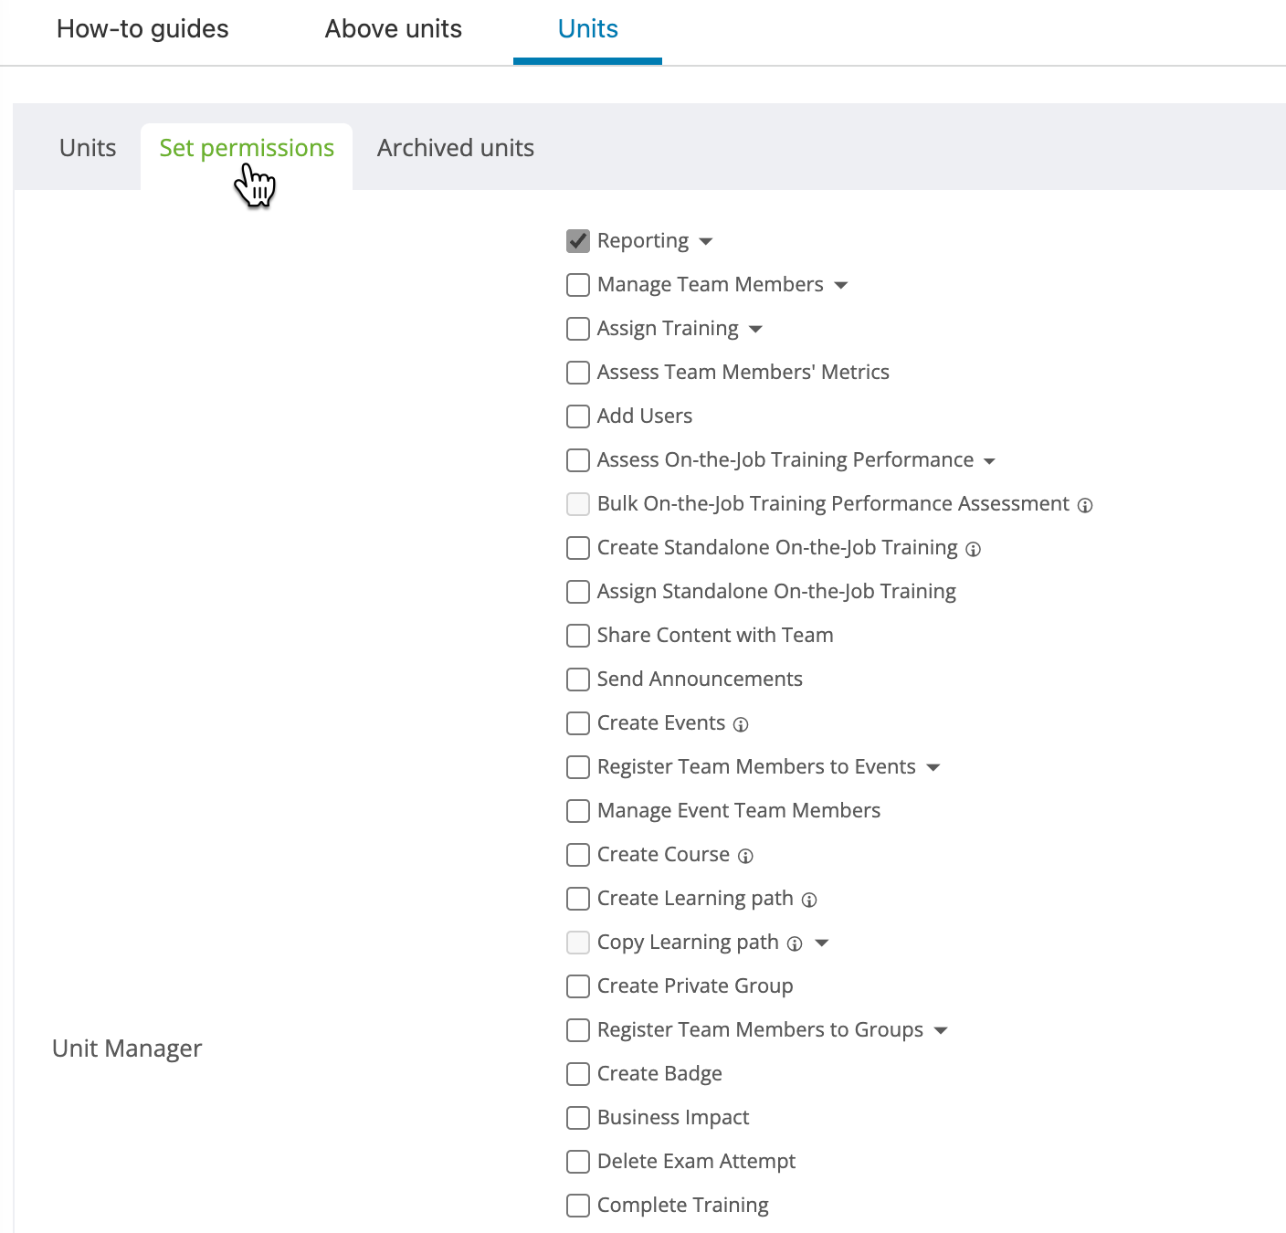Expand Register Team Members to Events arrow
Image resolution: width=1286 pixels, height=1233 pixels.
pos(933,768)
